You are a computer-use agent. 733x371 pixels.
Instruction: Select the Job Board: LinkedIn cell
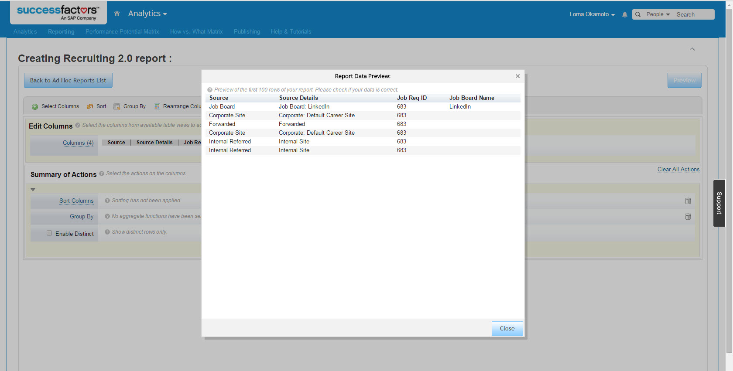tap(304, 107)
